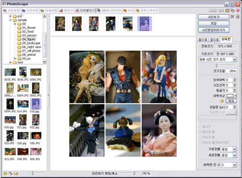
Task: Click the favorites star icon in bottom-left
Action: point(5,173)
